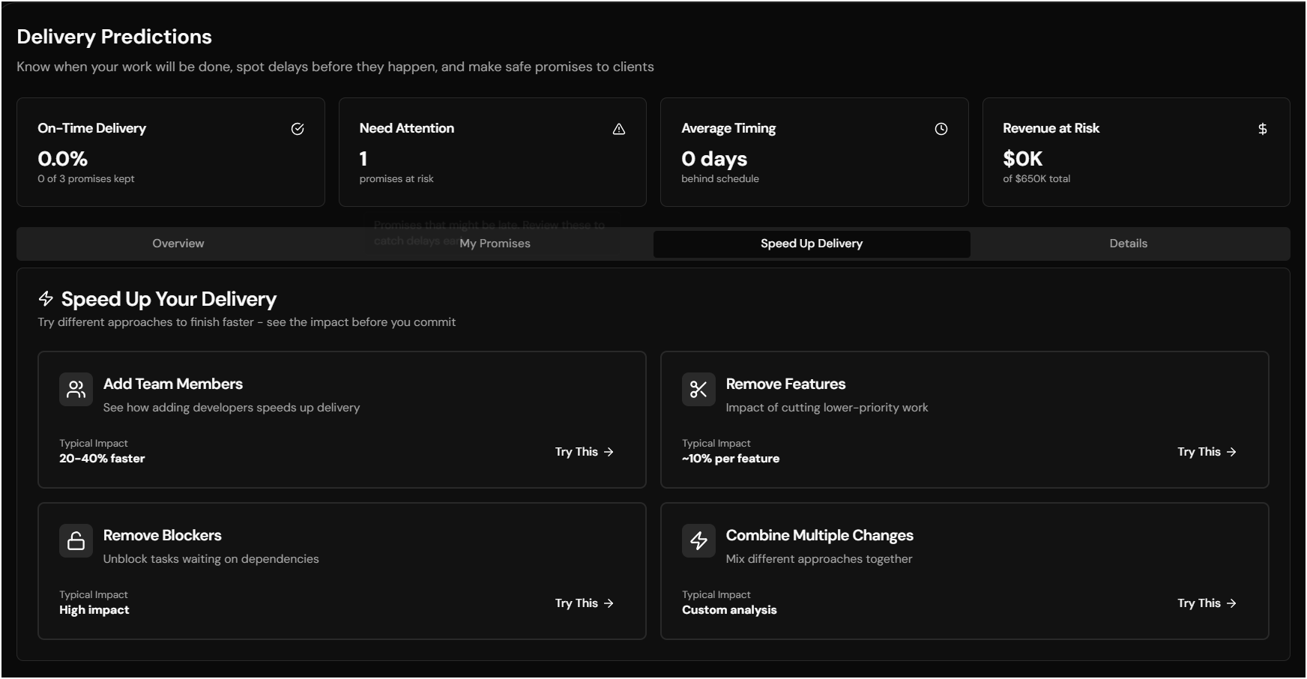Open the Need Attention summary card
The image size is (1307, 679).
coord(492,152)
